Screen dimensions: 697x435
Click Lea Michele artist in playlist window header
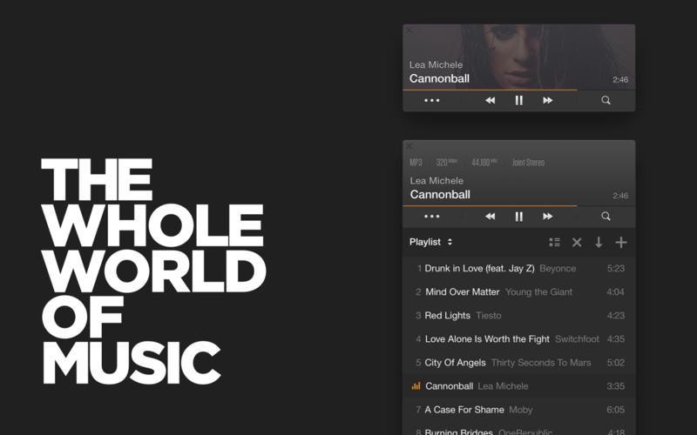(x=436, y=181)
